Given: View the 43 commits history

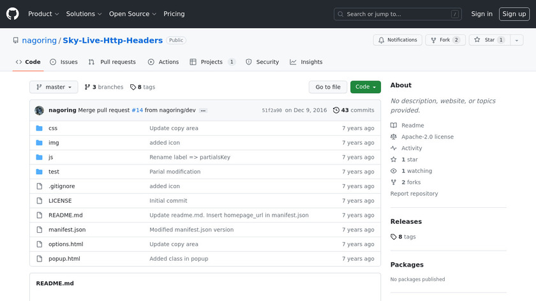Looking at the screenshot, I should [354, 110].
